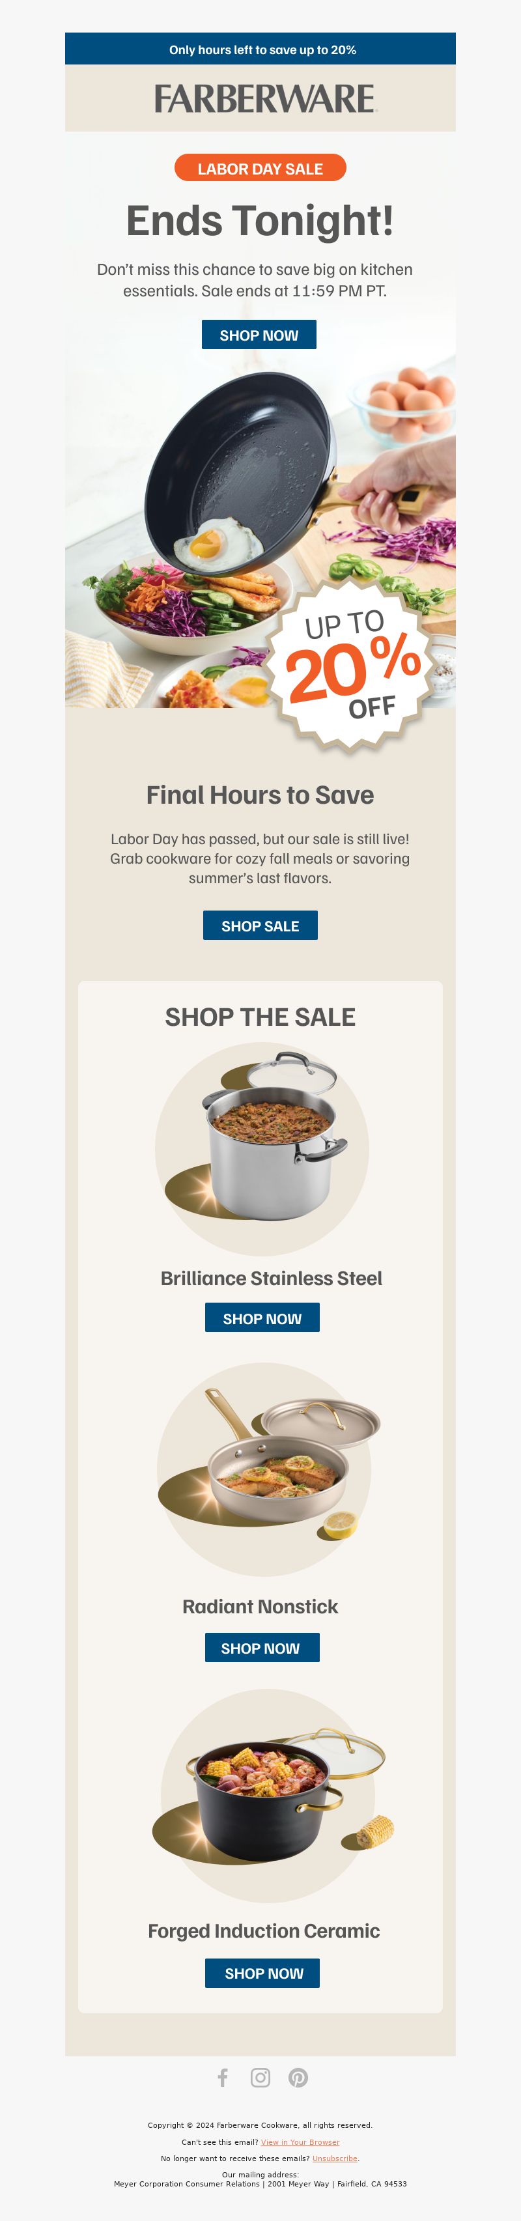Viewport: 521px width, 2221px height.
Task: Click the Forged Induction Ceramic heading
Action: [264, 1931]
